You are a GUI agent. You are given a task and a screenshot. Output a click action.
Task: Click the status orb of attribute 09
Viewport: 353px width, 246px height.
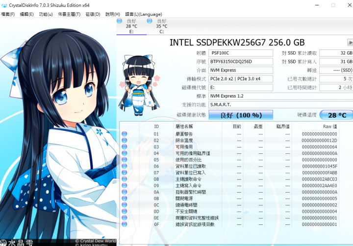tap(124, 185)
